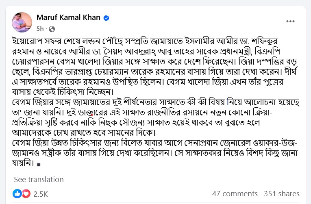
Task: Click See translation under the post
Action: point(39,179)
